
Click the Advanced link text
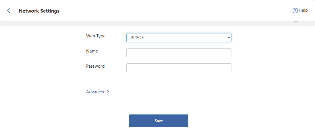(96, 92)
